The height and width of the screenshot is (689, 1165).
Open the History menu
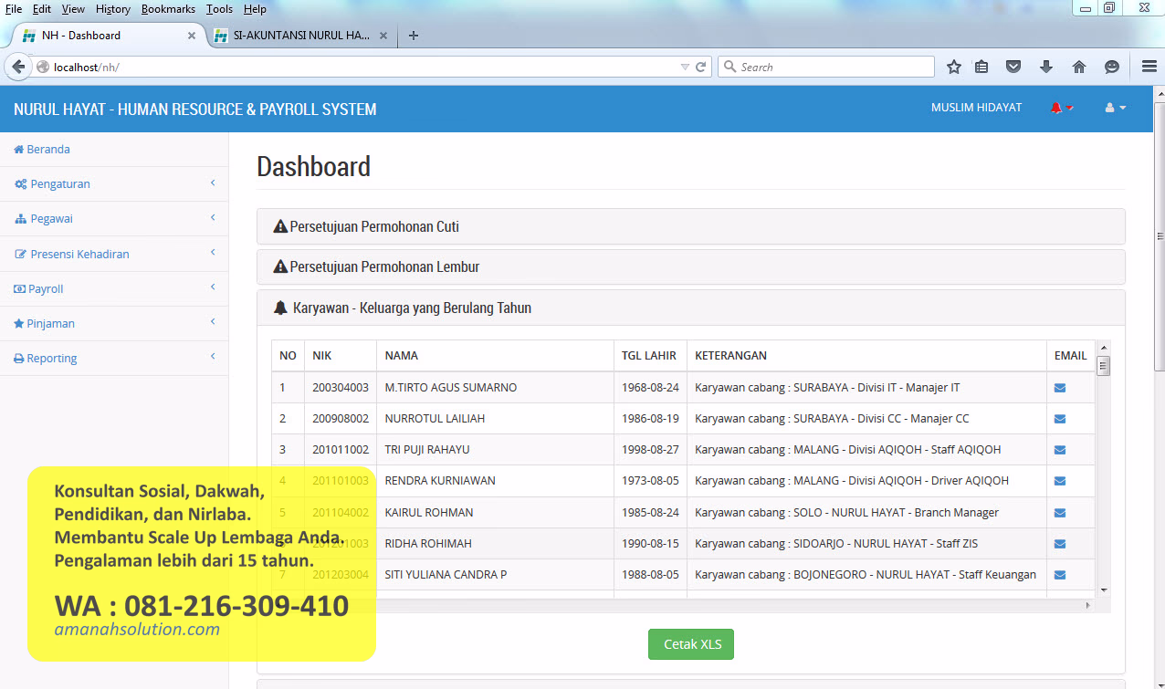(x=113, y=9)
